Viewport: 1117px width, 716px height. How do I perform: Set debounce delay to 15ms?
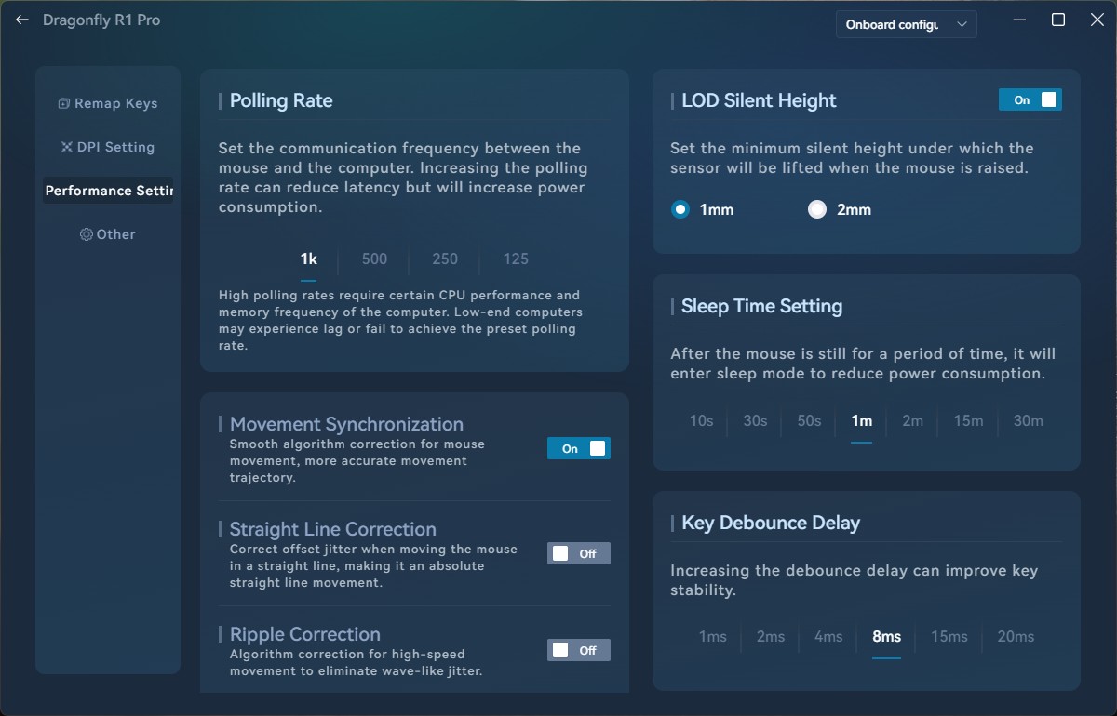tap(949, 636)
